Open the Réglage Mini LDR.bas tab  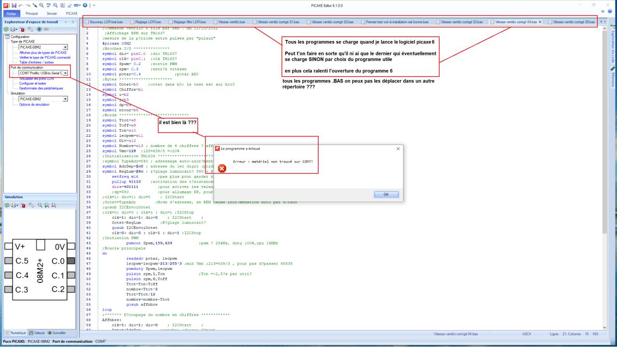(188, 22)
